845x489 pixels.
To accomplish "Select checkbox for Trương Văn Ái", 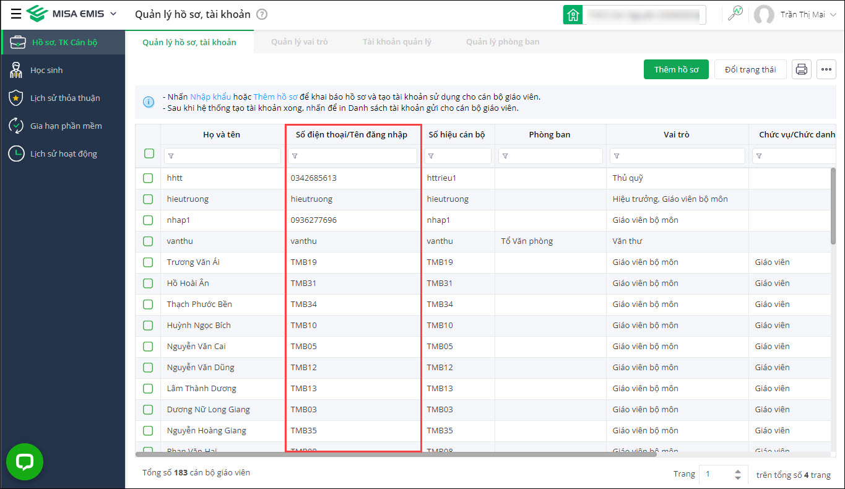I will coord(148,262).
